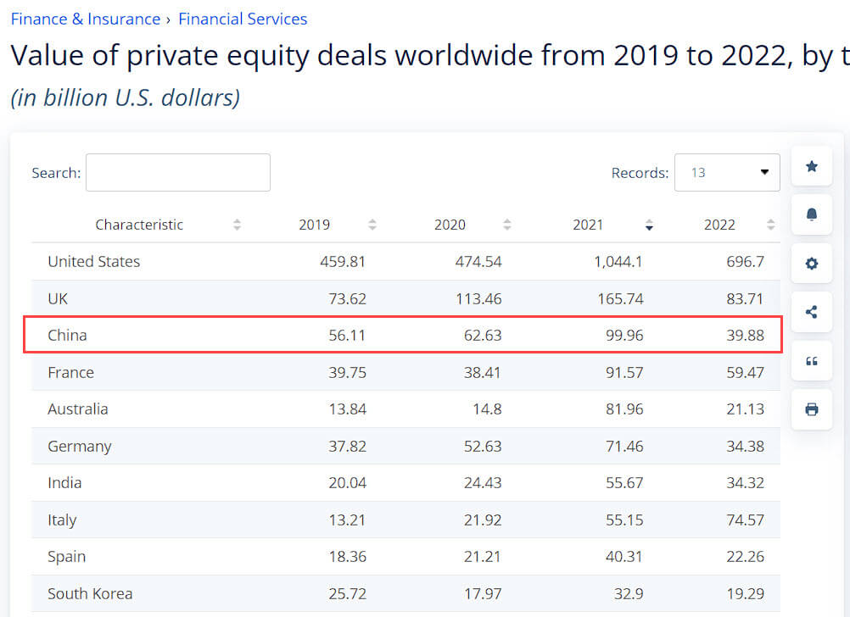Click Australia 2020 value 14.8
The height and width of the screenshot is (617, 850).
point(487,409)
